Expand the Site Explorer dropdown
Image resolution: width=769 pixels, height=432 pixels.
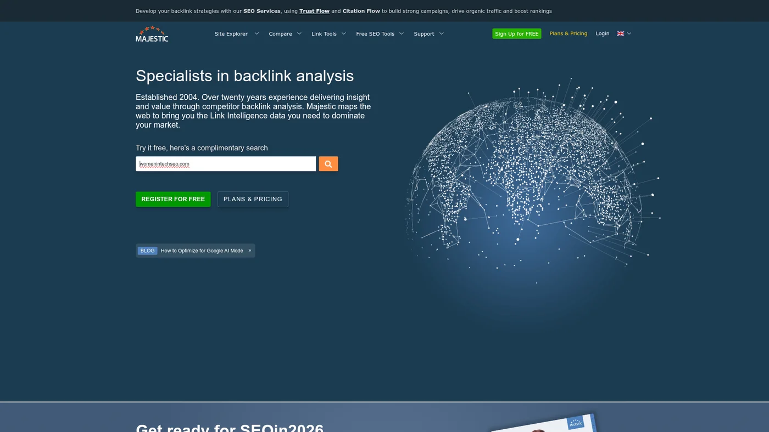coord(256,33)
